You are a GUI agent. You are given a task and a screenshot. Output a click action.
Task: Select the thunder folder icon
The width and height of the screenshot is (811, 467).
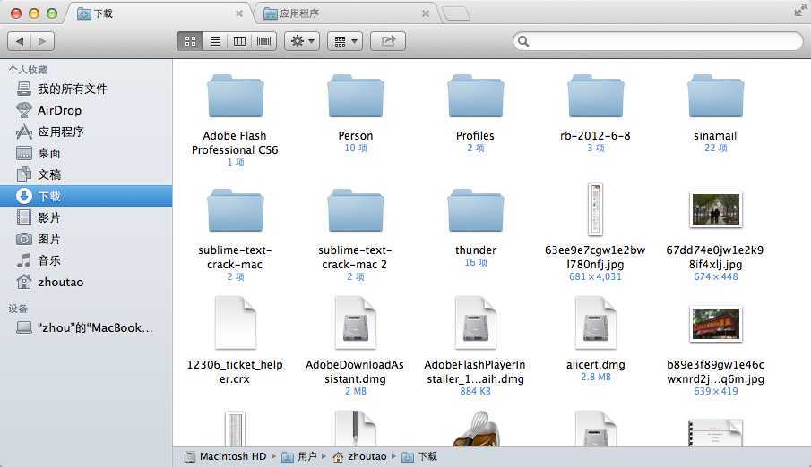pos(475,211)
